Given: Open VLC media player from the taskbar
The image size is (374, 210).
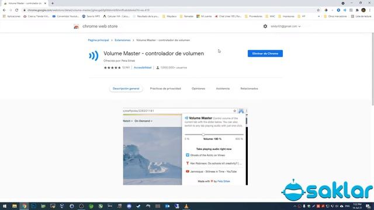Looking at the screenshot, I should (186, 206).
